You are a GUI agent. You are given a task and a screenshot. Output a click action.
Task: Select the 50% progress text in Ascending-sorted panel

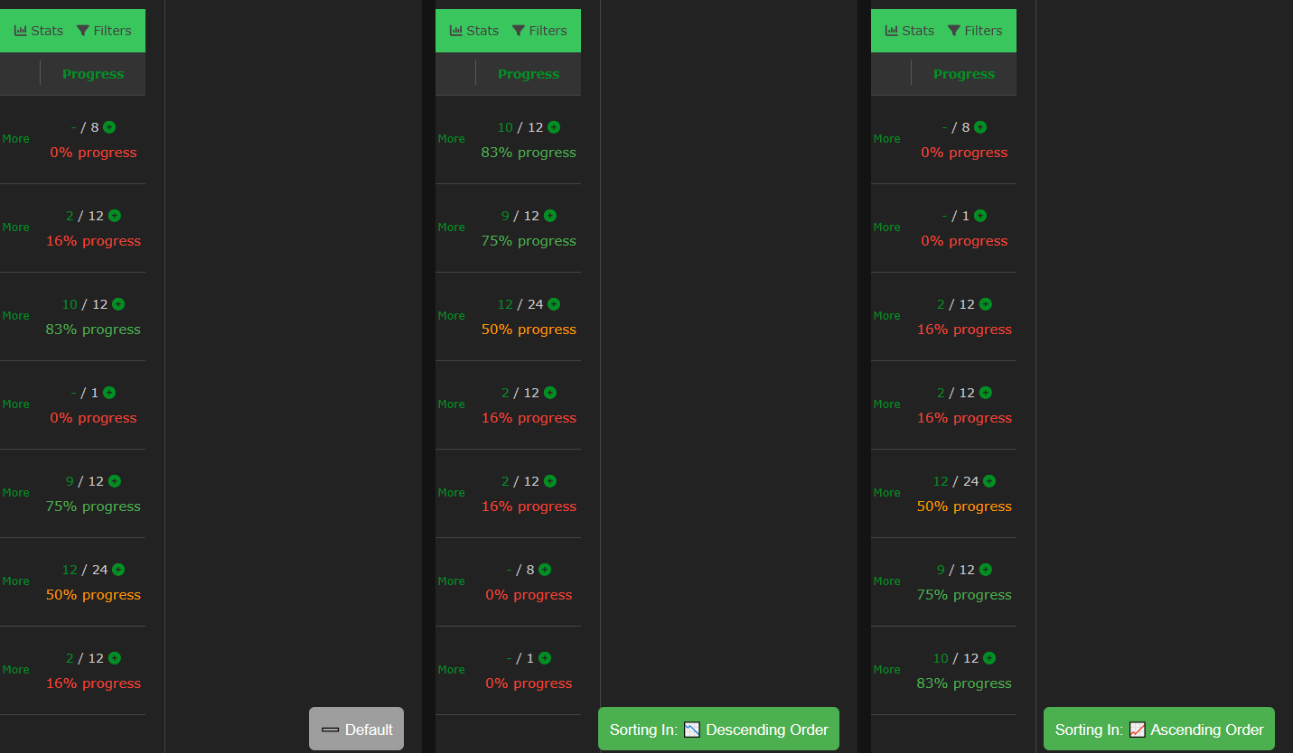tap(964, 507)
